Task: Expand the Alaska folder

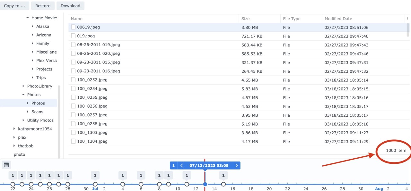Action: [33, 26]
